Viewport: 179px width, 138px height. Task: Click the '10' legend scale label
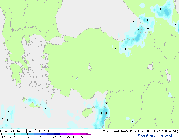(x=35, y=137)
